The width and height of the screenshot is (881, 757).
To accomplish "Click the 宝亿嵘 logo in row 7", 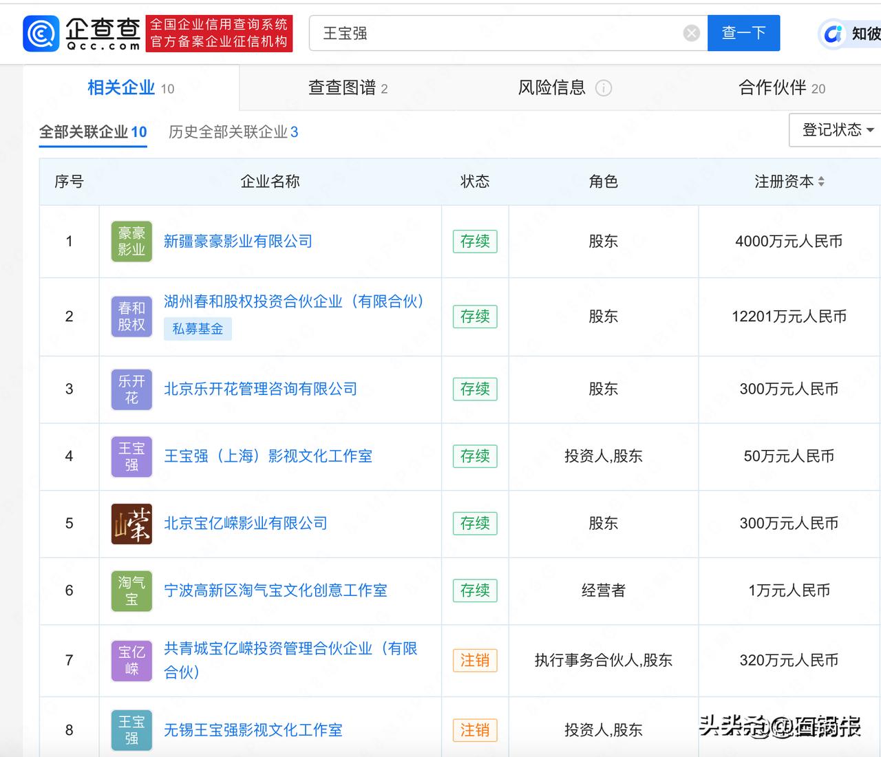I will tap(131, 661).
